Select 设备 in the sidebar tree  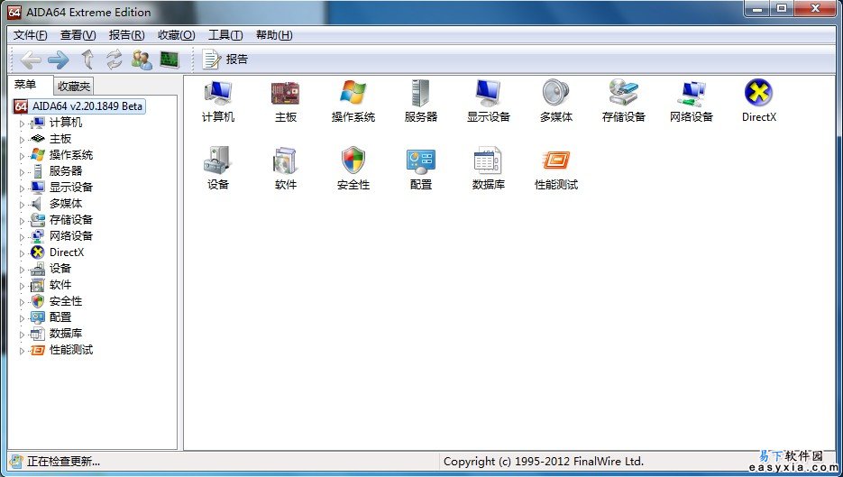pyautogui.click(x=60, y=269)
